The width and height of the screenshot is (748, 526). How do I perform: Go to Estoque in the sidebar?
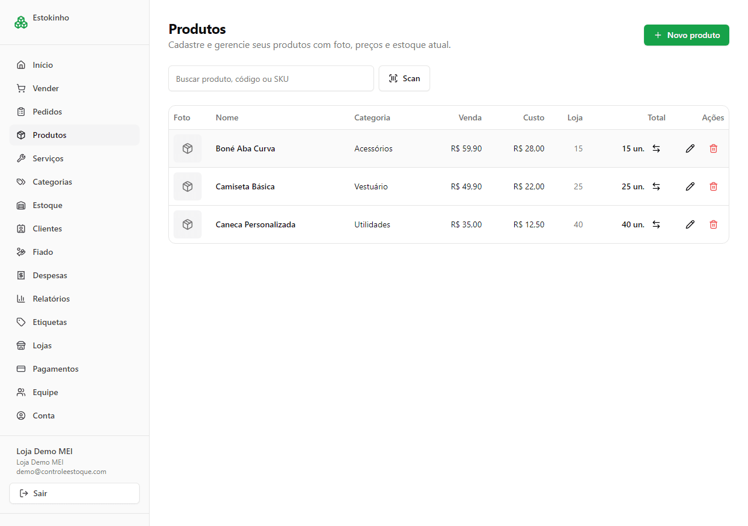(x=74, y=205)
